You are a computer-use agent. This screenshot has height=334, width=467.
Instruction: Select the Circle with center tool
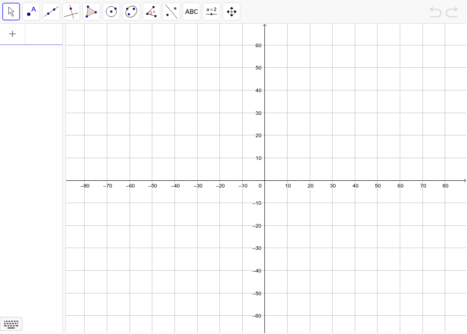pos(111,12)
